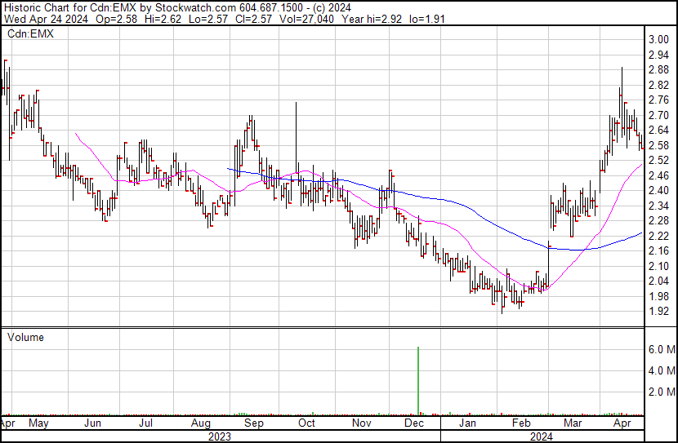Click the Volume panel label
Viewport: 678px width, 443px height.
tap(25, 337)
